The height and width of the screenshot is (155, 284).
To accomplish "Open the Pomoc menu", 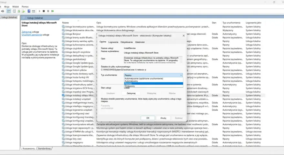I will tap(25, 7).
